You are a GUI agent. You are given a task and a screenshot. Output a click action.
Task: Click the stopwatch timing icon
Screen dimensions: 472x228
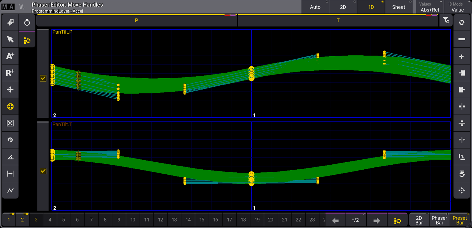pos(27,22)
